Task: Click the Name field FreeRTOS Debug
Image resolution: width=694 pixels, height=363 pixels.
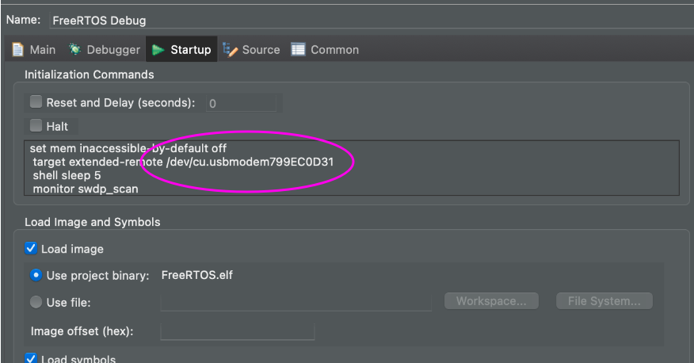Action: point(371,21)
